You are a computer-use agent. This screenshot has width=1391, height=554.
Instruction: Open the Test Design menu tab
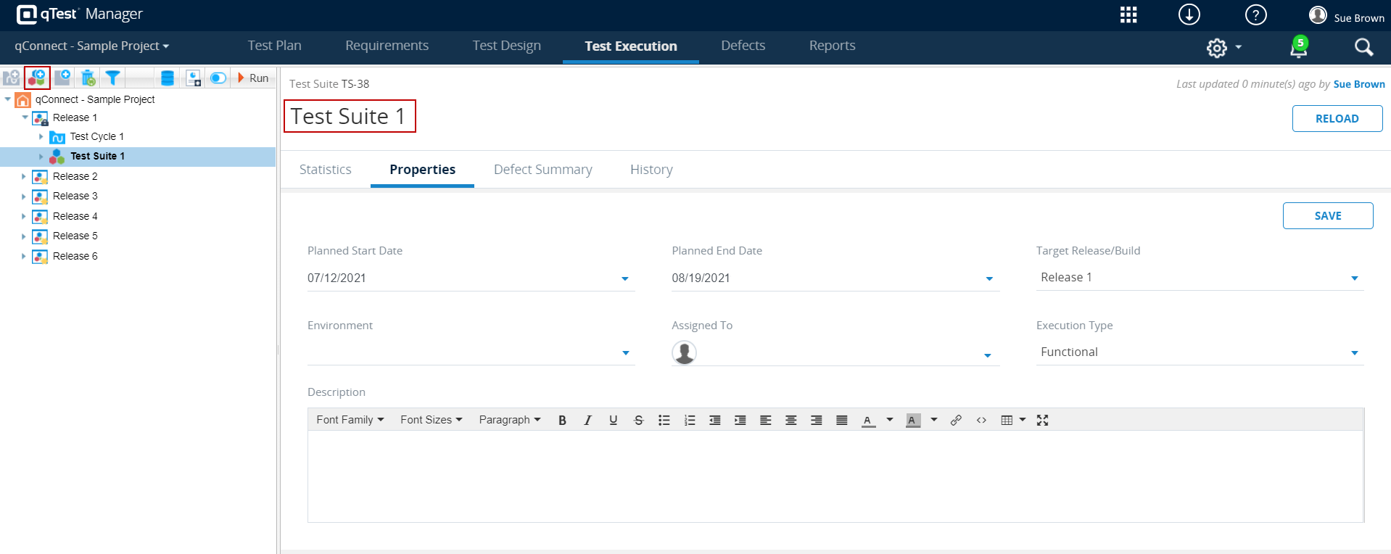506,46
